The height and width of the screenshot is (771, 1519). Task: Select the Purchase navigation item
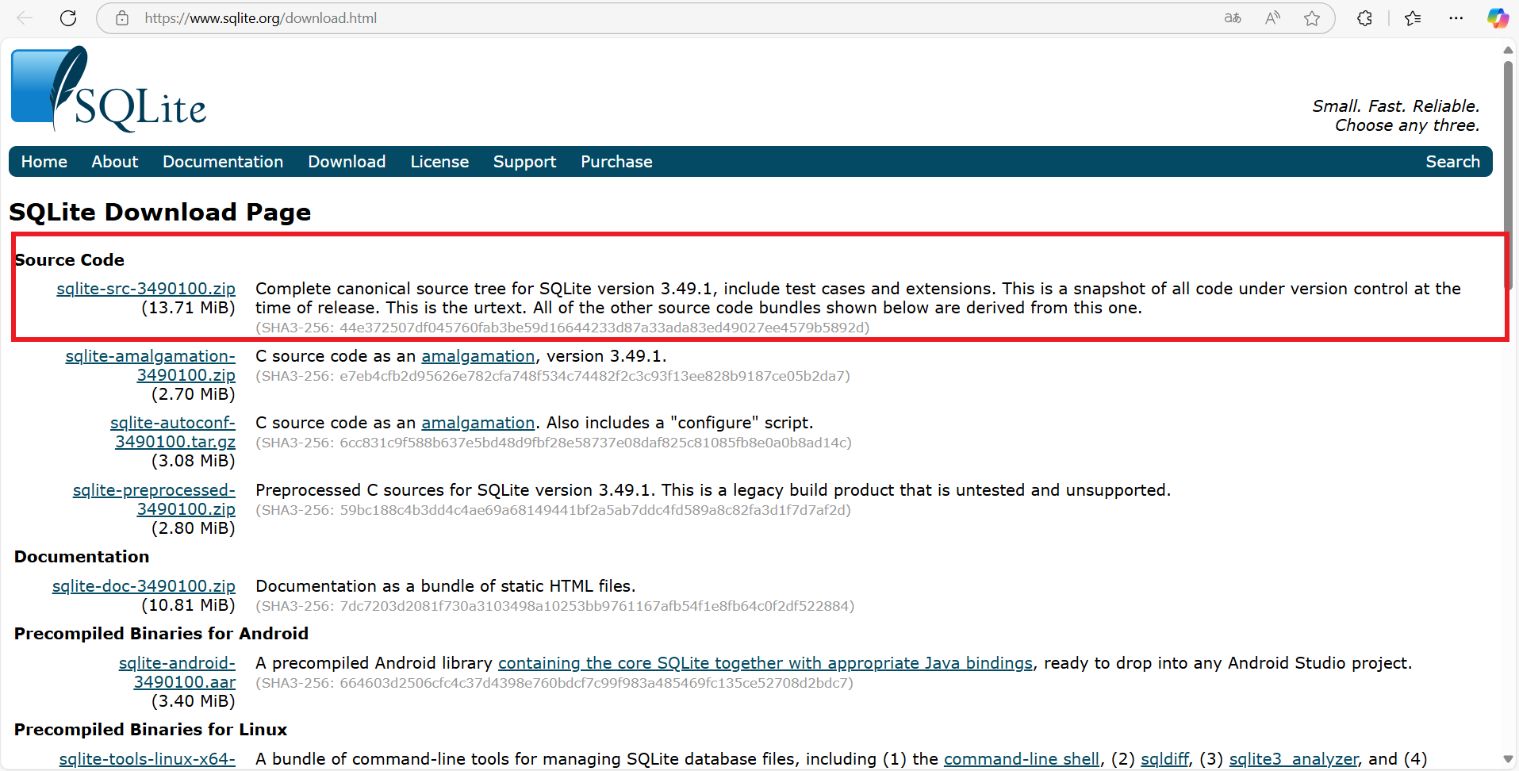[616, 162]
